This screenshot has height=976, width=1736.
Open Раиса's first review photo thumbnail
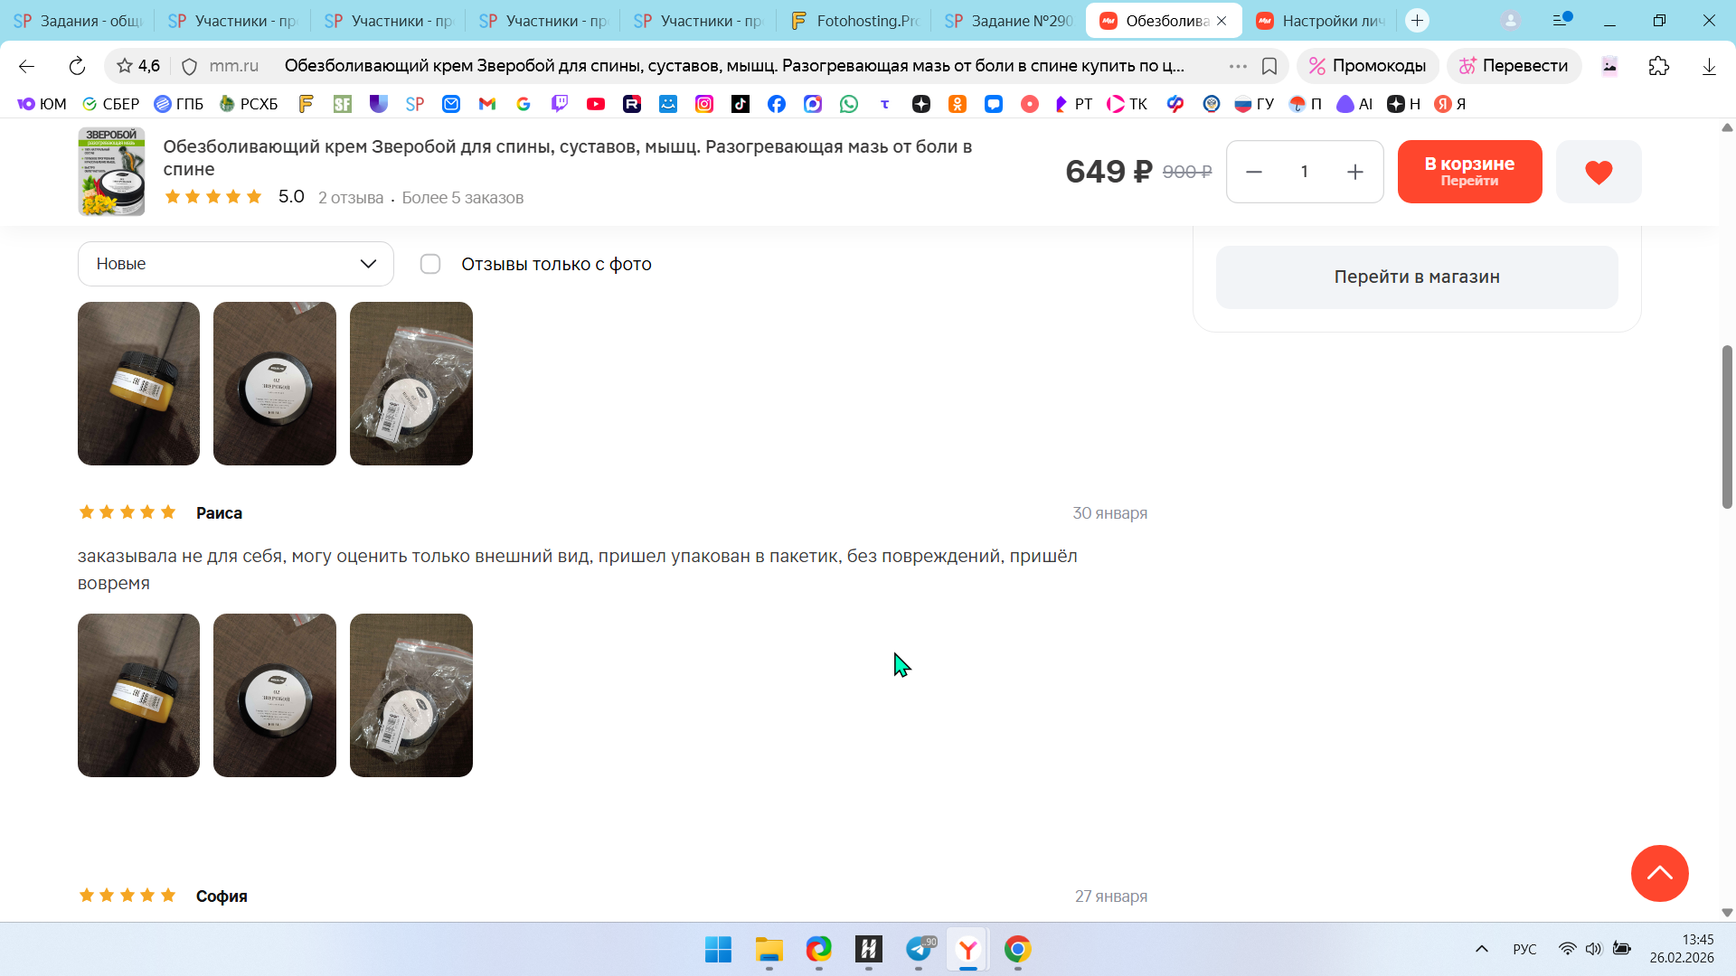tap(138, 695)
